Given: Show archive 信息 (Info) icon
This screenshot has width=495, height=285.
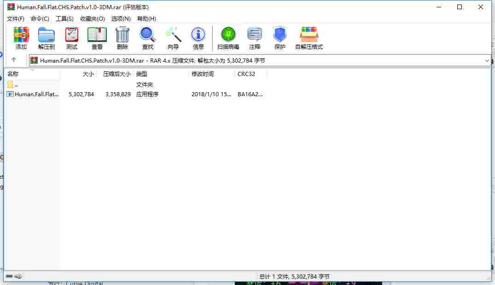Looking at the screenshot, I should point(198,38).
